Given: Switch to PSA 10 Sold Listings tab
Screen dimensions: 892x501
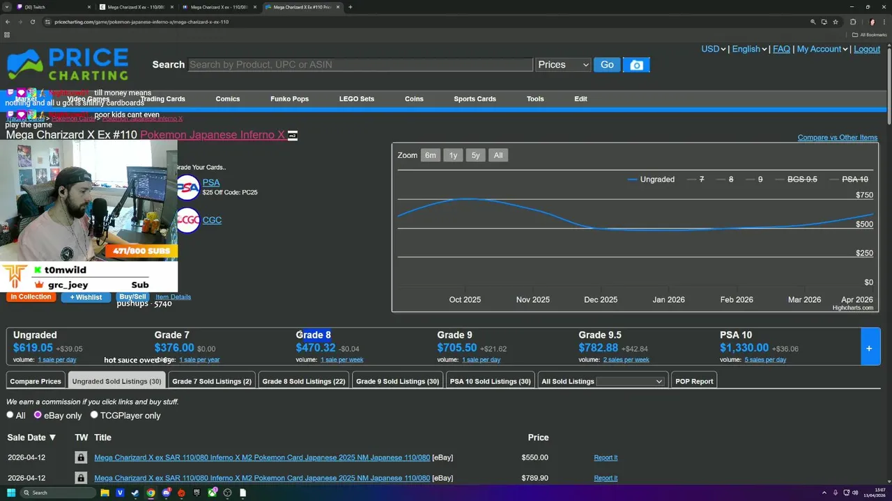Looking at the screenshot, I should 491,381.
